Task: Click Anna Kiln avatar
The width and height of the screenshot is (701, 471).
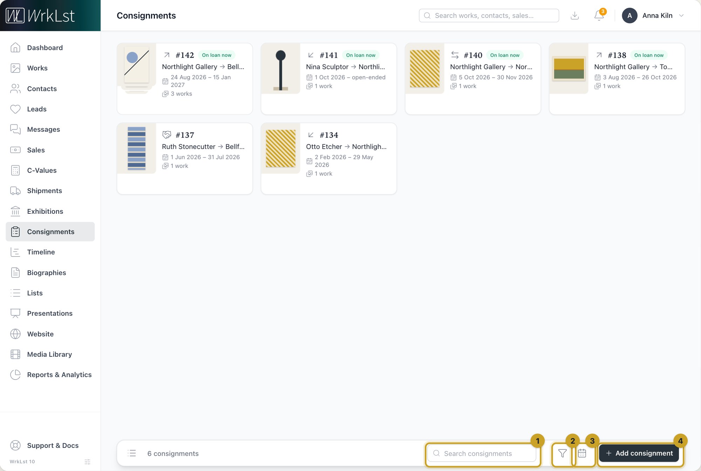Action: [629, 15]
